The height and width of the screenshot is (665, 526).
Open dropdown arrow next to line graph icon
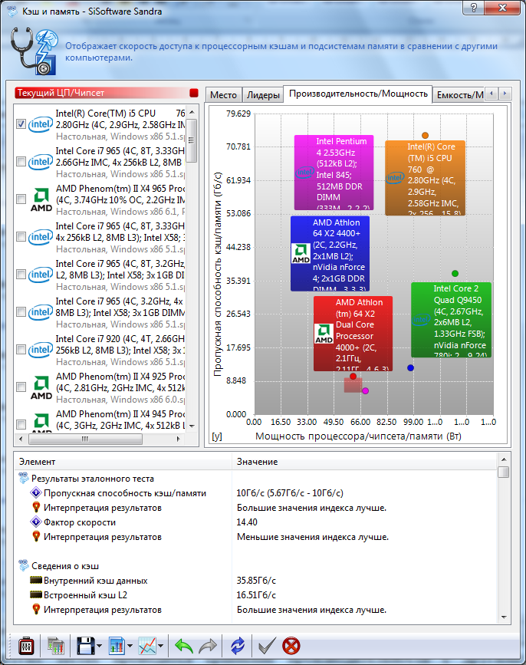[161, 647]
